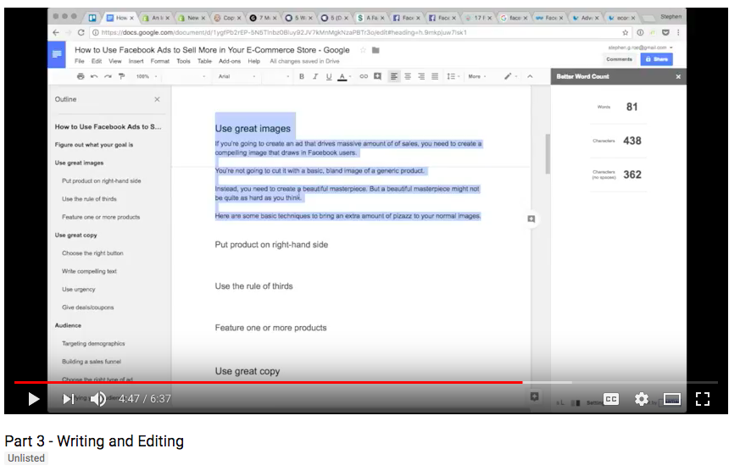Image resolution: width=740 pixels, height=471 pixels.
Task: Click the Add comment toolbar icon
Action: tap(377, 76)
